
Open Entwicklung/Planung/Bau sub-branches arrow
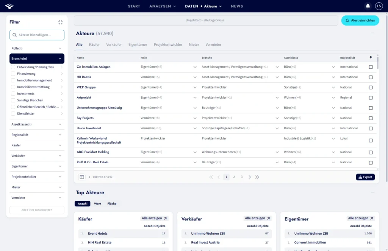click(62, 67)
